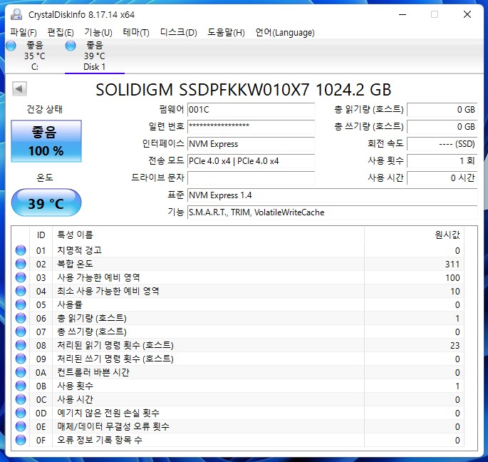The width and height of the screenshot is (488, 462).
Task: Select the 최소 사용 가능한 예비 영역 attribute name
Action: tap(108, 291)
